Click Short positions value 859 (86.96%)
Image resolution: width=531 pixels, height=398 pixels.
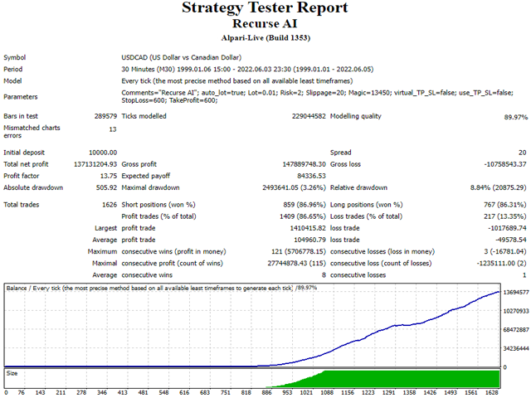click(x=304, y=205)
